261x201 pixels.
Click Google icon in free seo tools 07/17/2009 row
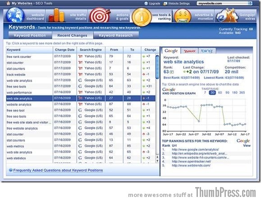click(x=80, y=86)
